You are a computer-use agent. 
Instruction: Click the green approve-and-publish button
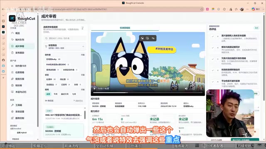[245, 139]
